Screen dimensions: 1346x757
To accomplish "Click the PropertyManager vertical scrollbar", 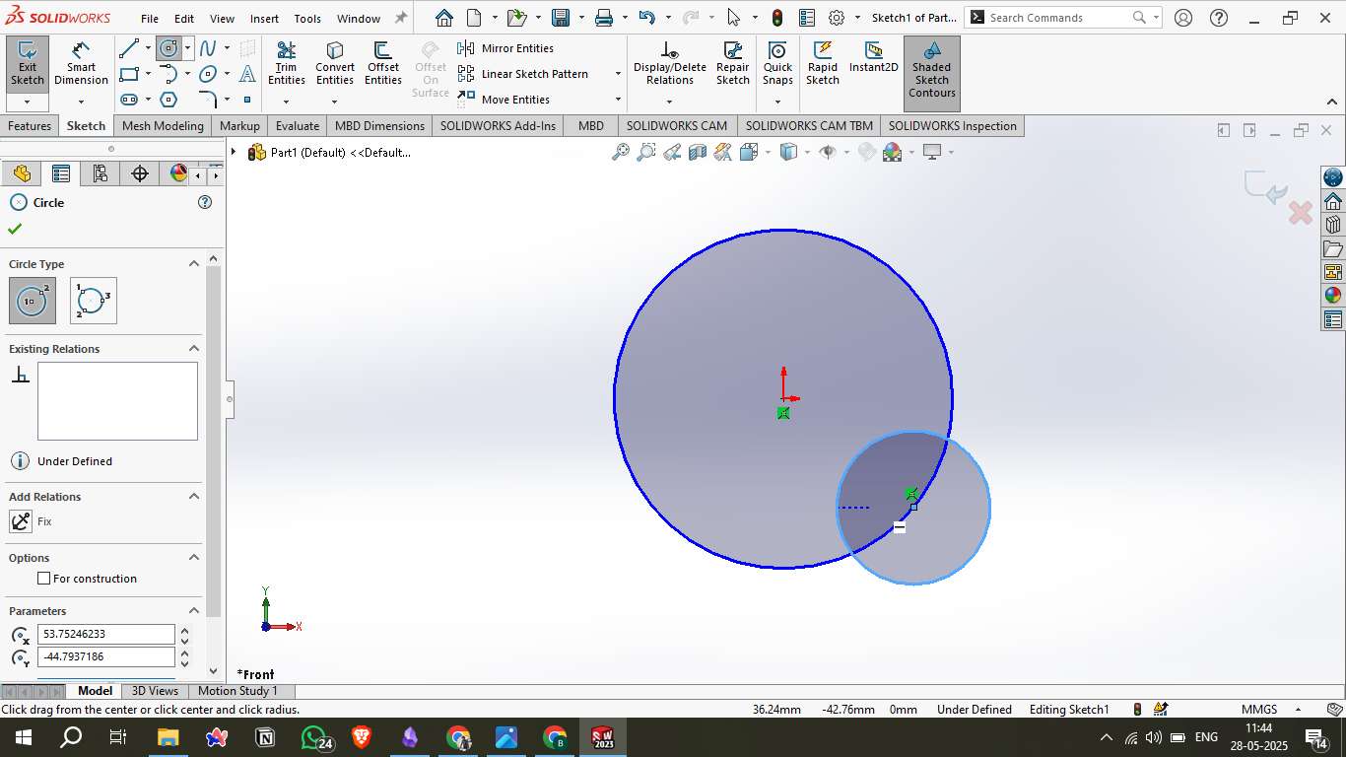I will click(x=214, y=442).
